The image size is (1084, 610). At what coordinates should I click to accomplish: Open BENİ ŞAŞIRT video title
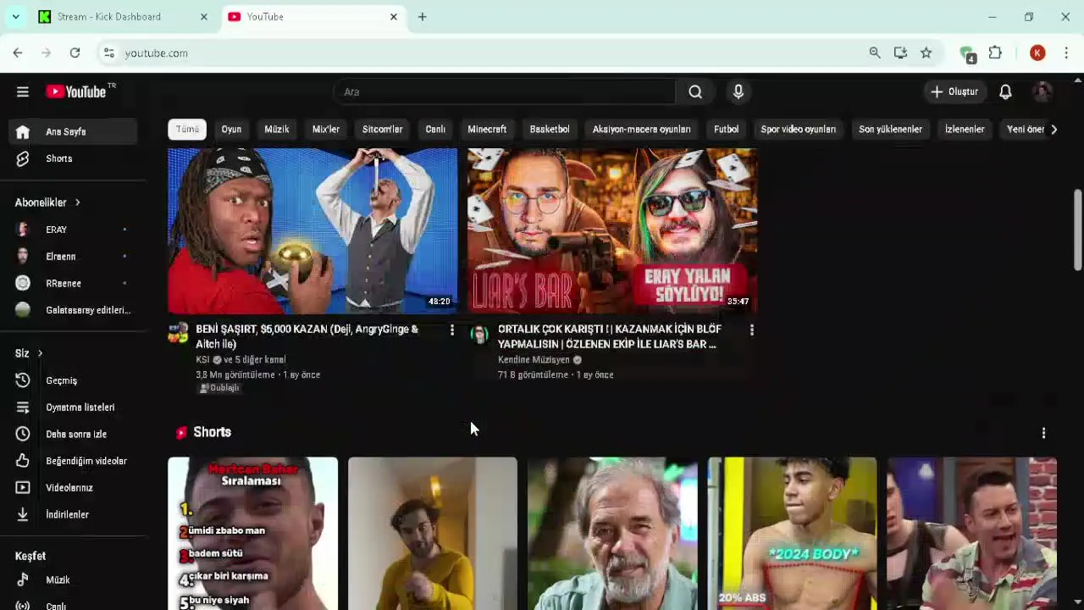tap(307, 336)
